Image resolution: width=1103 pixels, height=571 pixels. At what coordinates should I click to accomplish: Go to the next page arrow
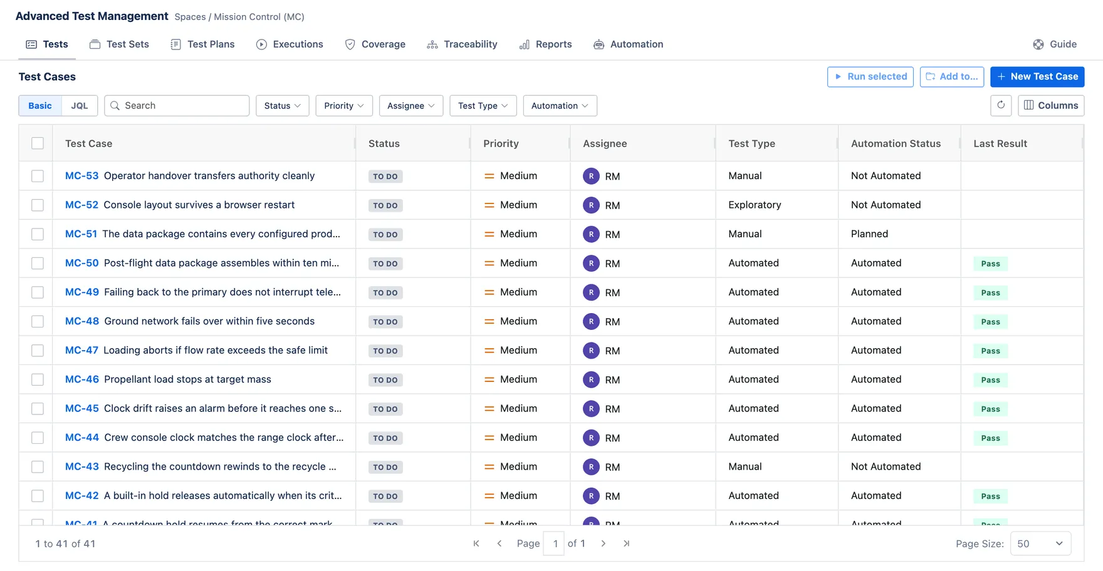[x=604, y=543]
